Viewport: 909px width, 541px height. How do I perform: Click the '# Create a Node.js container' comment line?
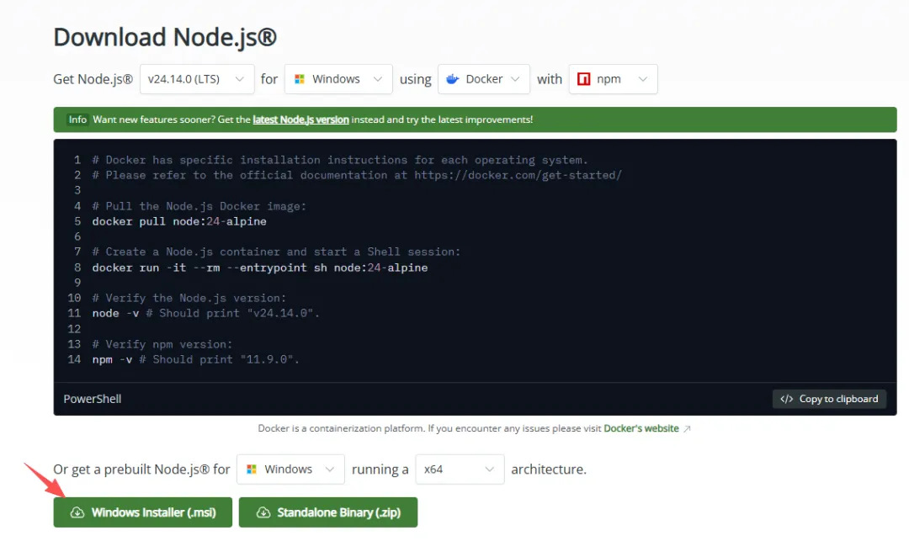click(x=276, y=252)
